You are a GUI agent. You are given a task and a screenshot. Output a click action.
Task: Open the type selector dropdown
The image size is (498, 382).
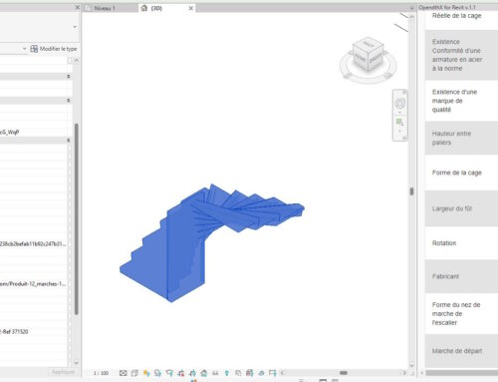75,27
